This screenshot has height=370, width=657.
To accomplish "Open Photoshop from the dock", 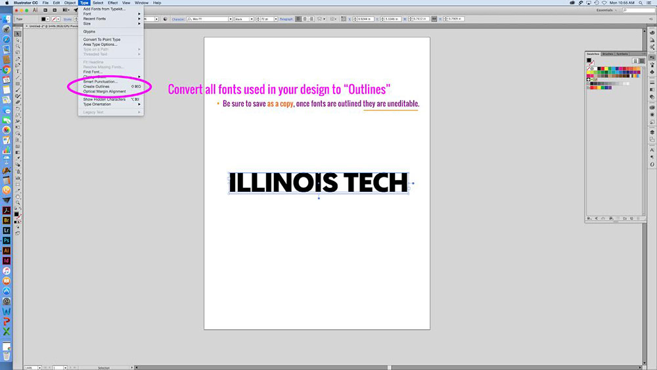I will 7,241.
